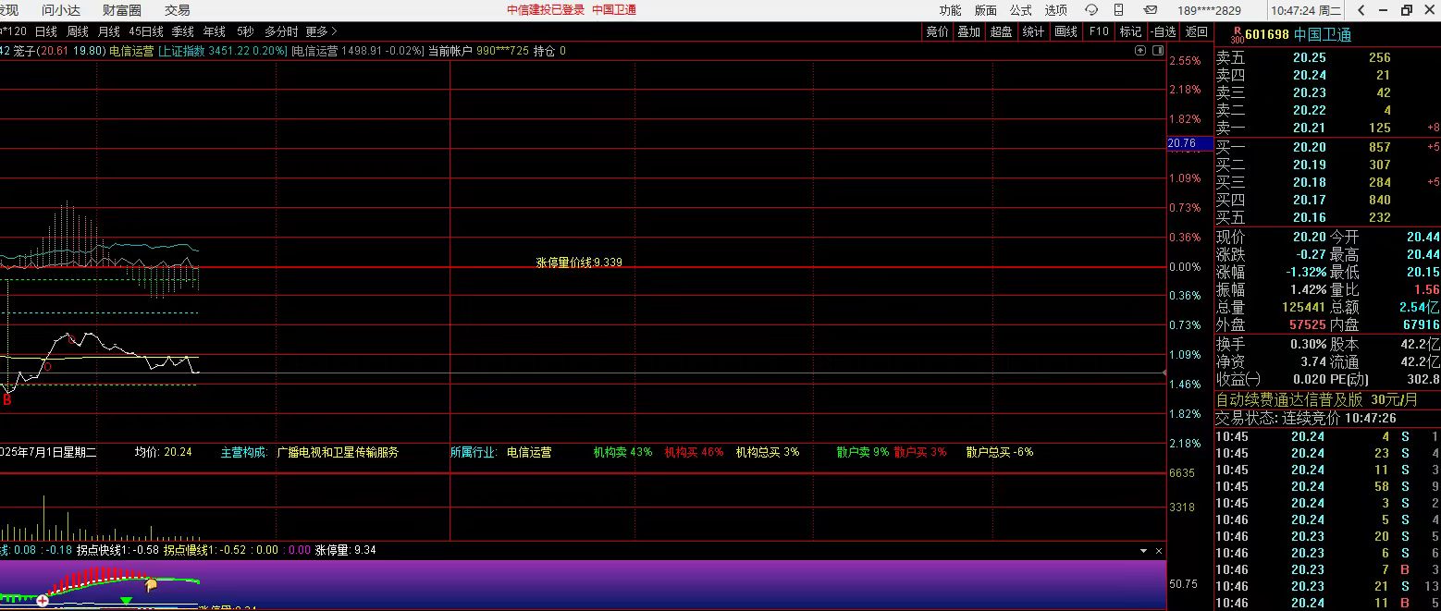The image size is (1441, 611).
Task: Open the customer service headset icon
Action: [x=1091, y=10]
